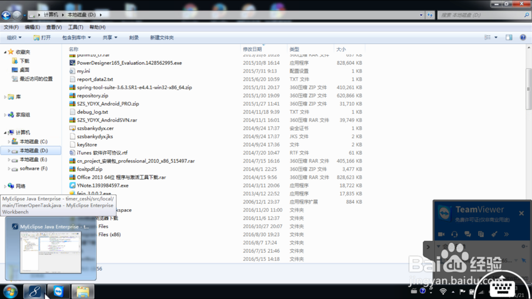Screen dimensions: 532x299
Task: Sort by the 修改日期 column header
Action: (x=252, y=49)
